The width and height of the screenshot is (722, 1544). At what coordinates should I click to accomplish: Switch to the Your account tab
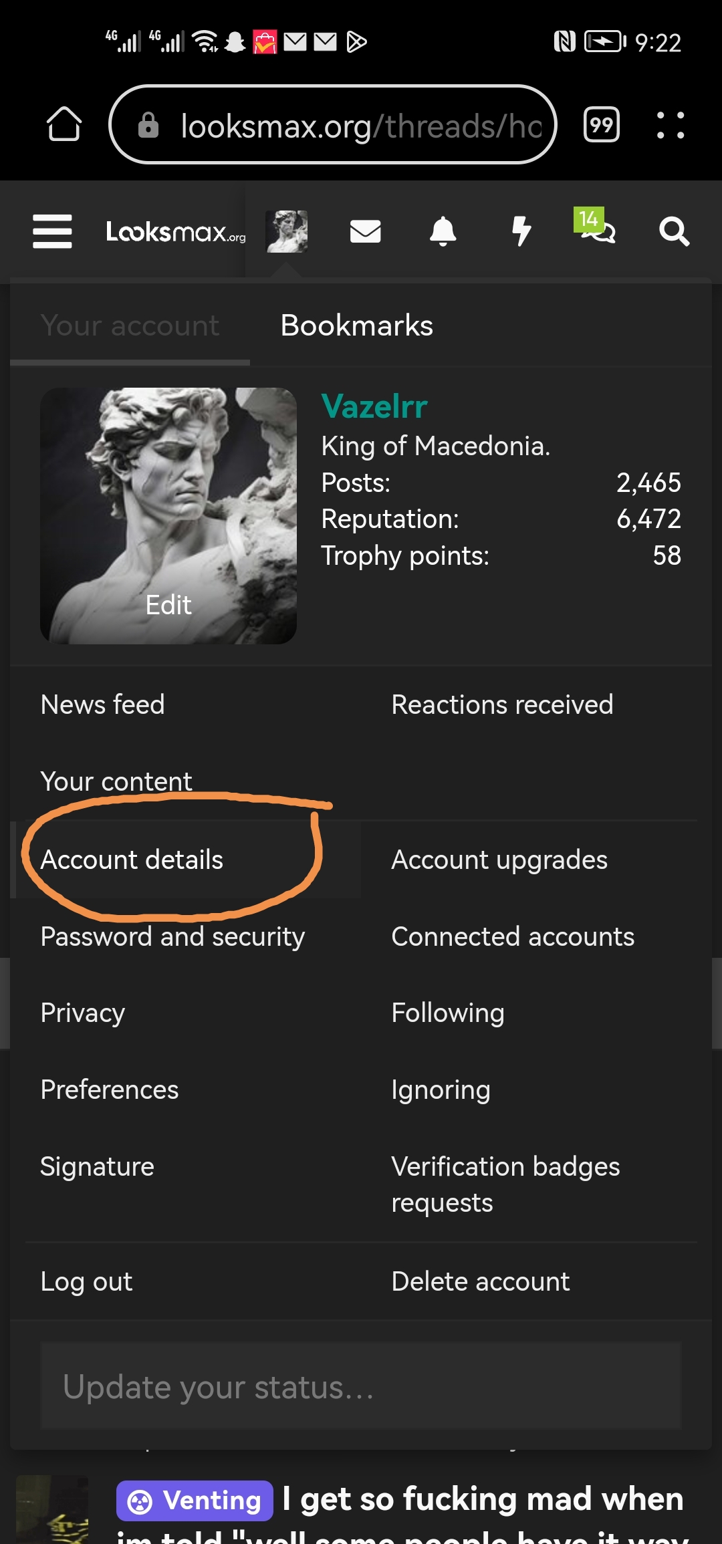click(x=130, y=326)
